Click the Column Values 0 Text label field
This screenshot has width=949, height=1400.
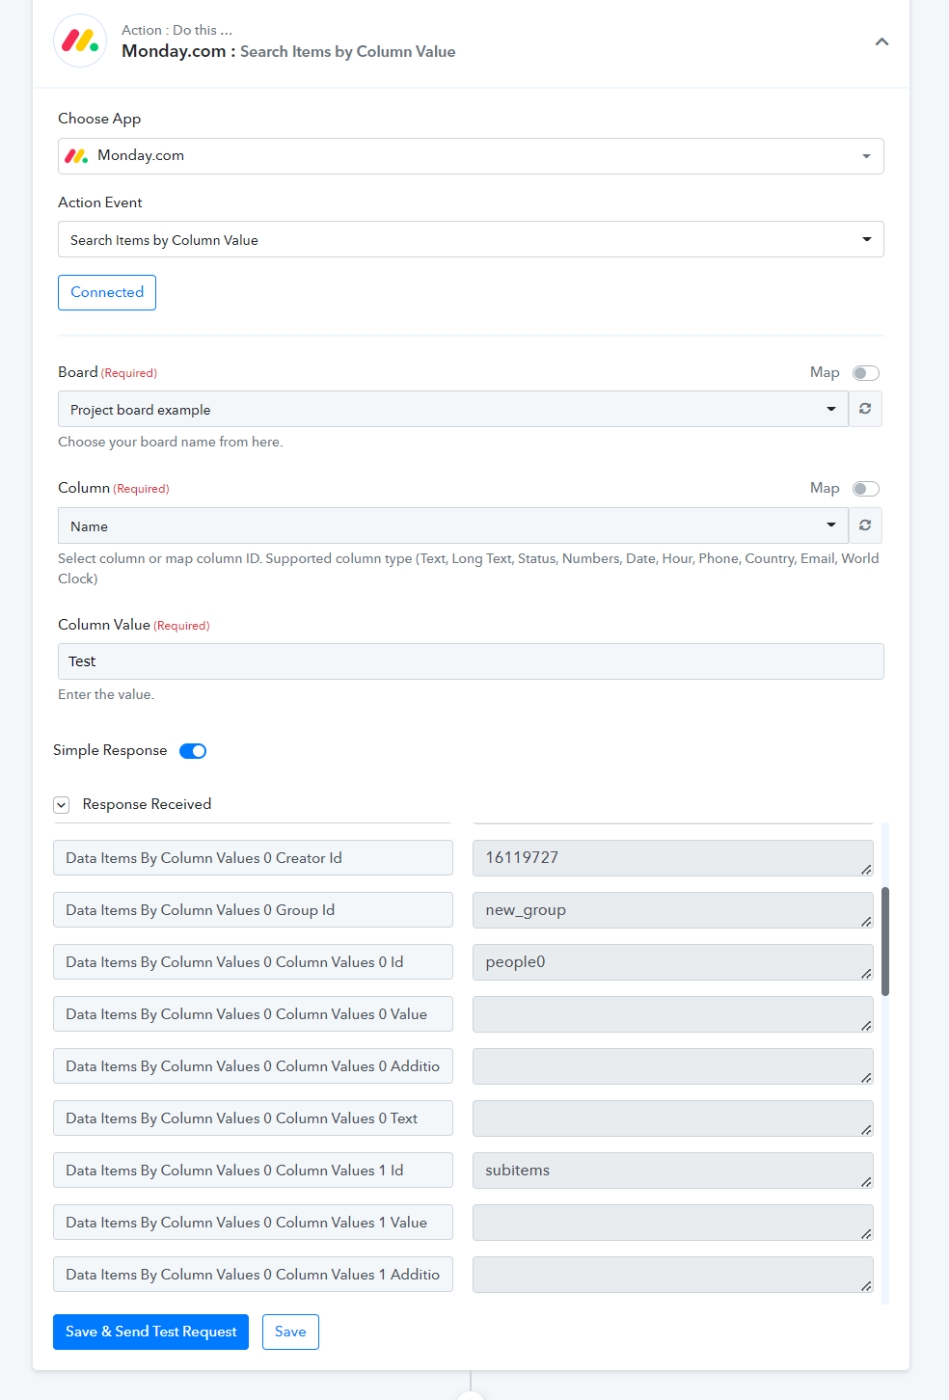pos(253,1118)
